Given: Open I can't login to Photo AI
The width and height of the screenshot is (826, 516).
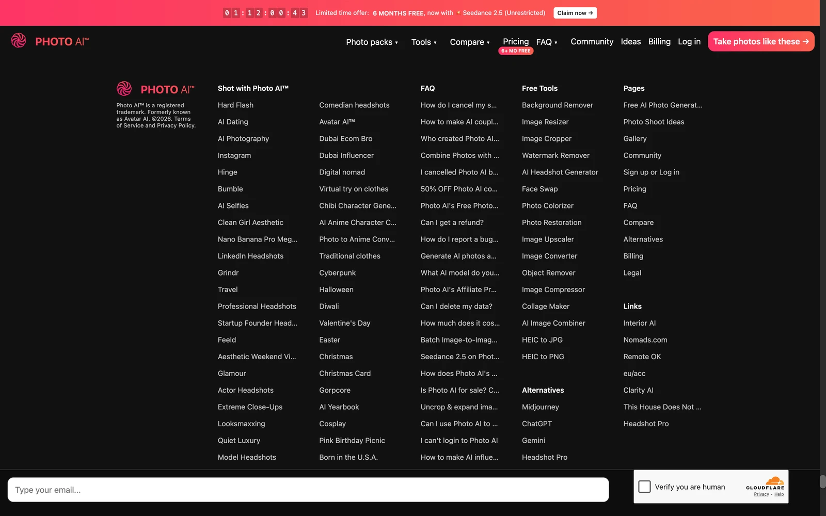Looking at the screenshot, I should tap(459, 441).
